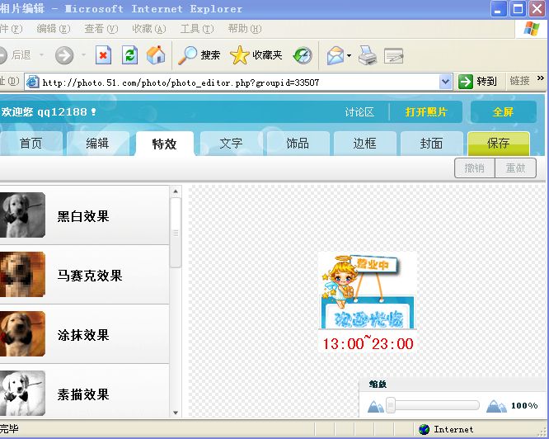Click the green Go arrow (转到)
The height and width of the screenshot is (439, 549).
pyautogui.click(x=465, y=82)
